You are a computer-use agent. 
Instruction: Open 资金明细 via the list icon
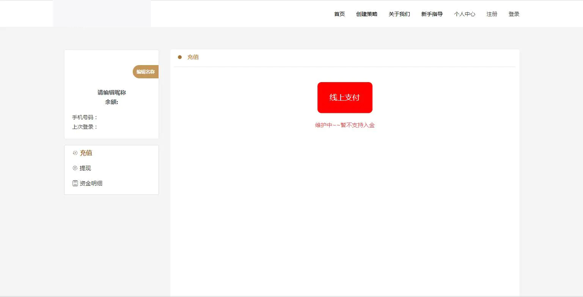75,183
